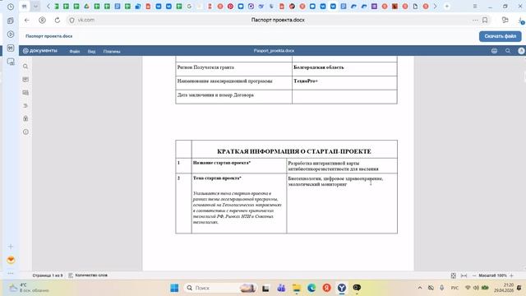
Task: Open a new tab with the plus button
Action: (x=446, y=7)
